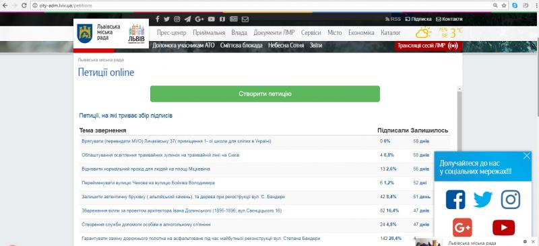Open the Facebook icon in top header
The width and height of the screenshot is (539, 246).
158,19
